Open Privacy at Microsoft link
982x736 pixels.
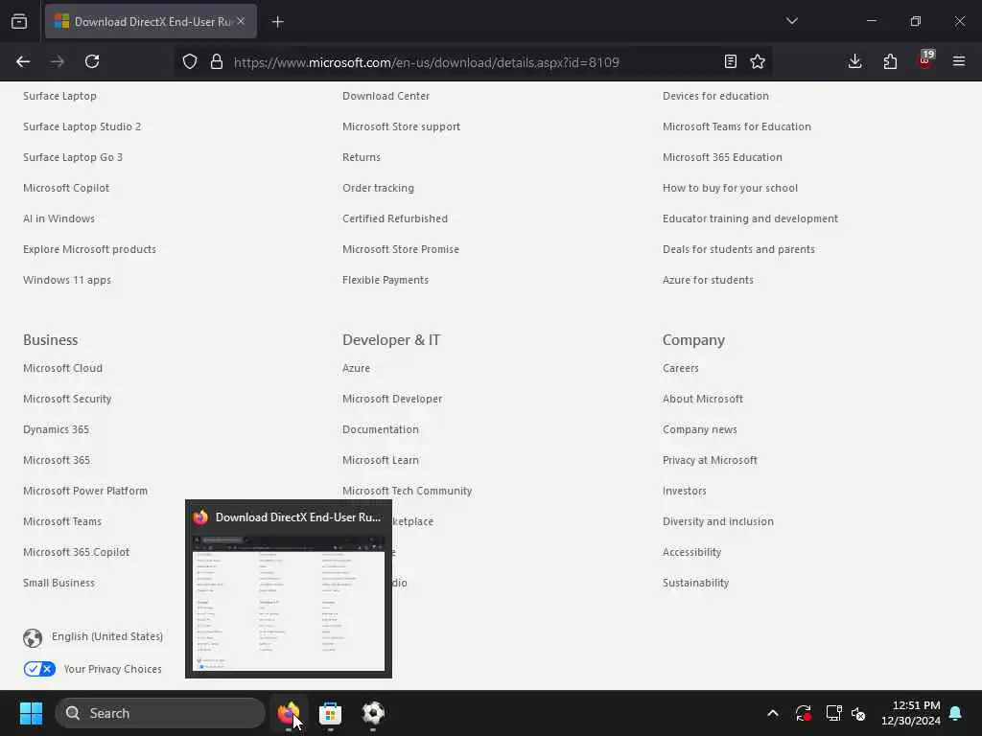tap(710, 460)
